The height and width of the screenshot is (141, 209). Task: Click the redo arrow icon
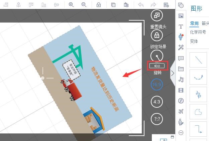(x=153, y=5)
